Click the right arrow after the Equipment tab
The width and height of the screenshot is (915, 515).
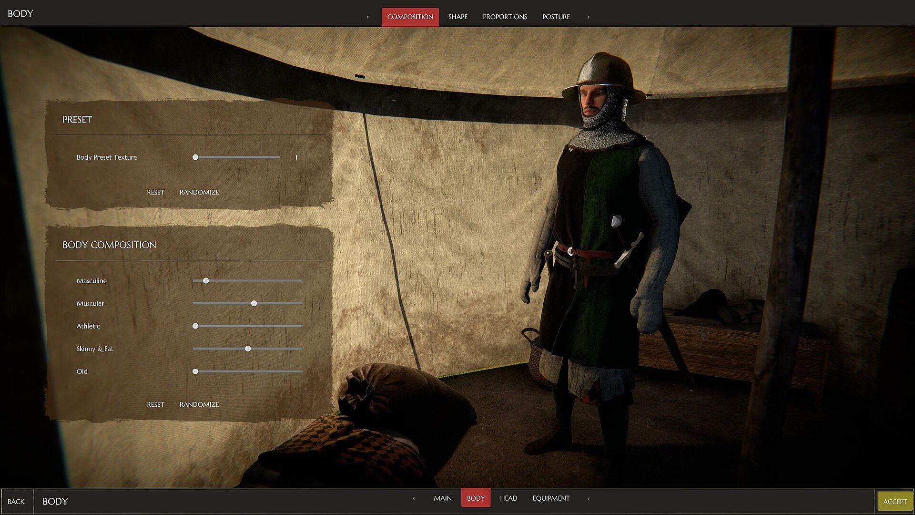pos(588,498)
